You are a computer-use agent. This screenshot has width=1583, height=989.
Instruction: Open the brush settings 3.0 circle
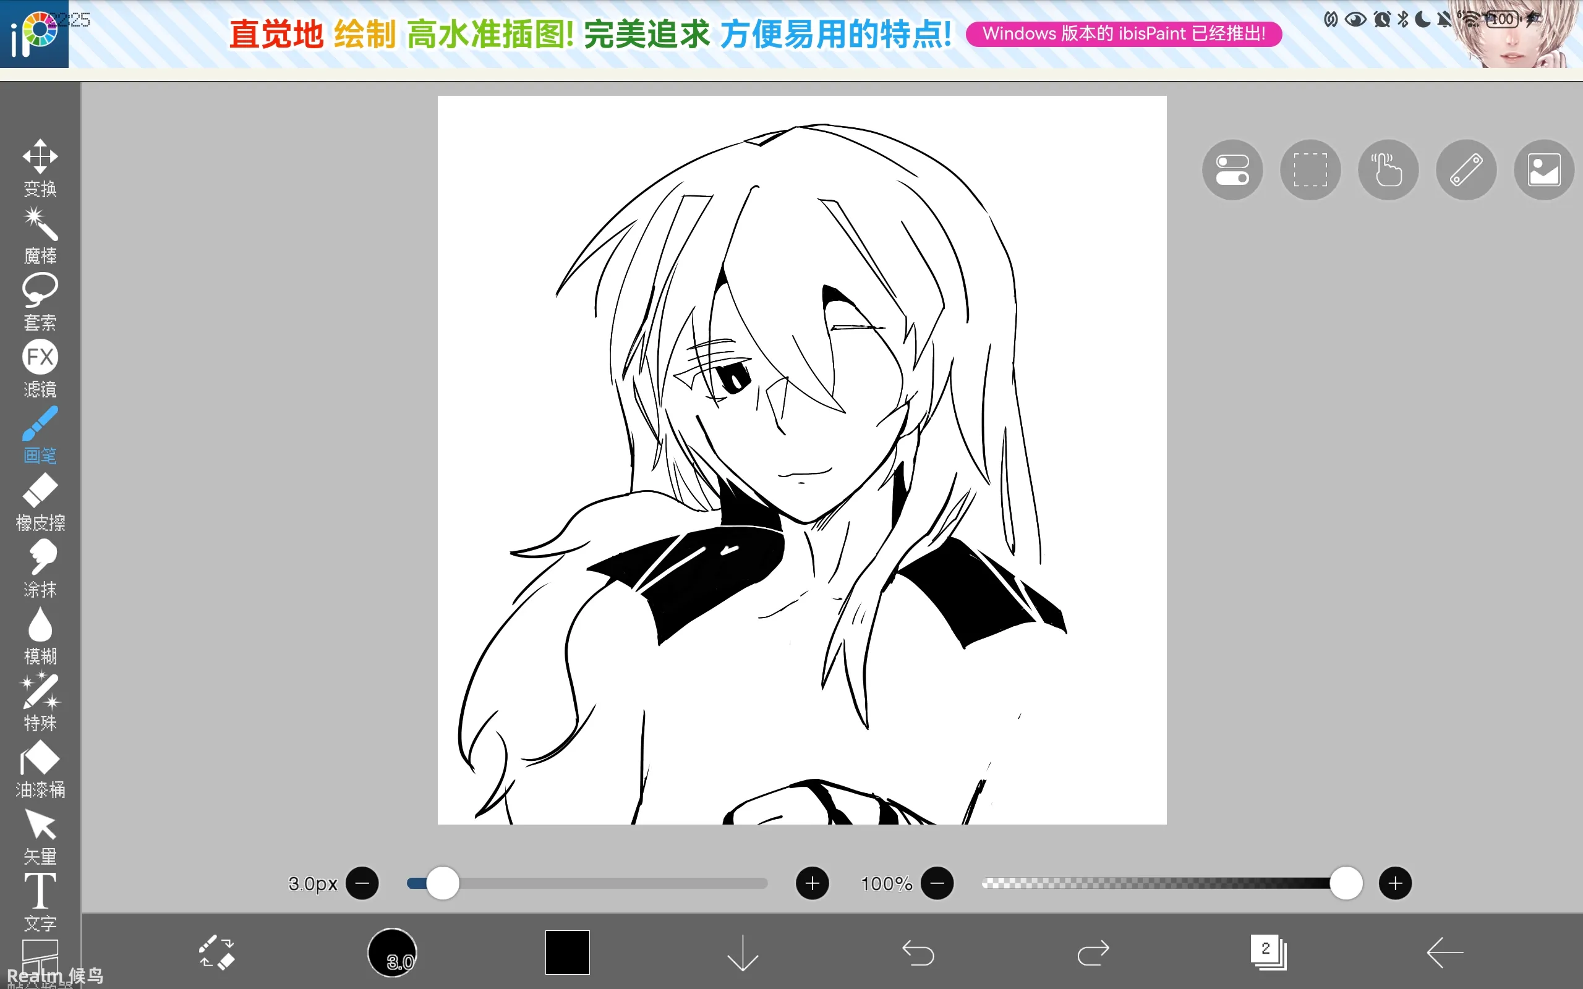click(x=392, y=953)
